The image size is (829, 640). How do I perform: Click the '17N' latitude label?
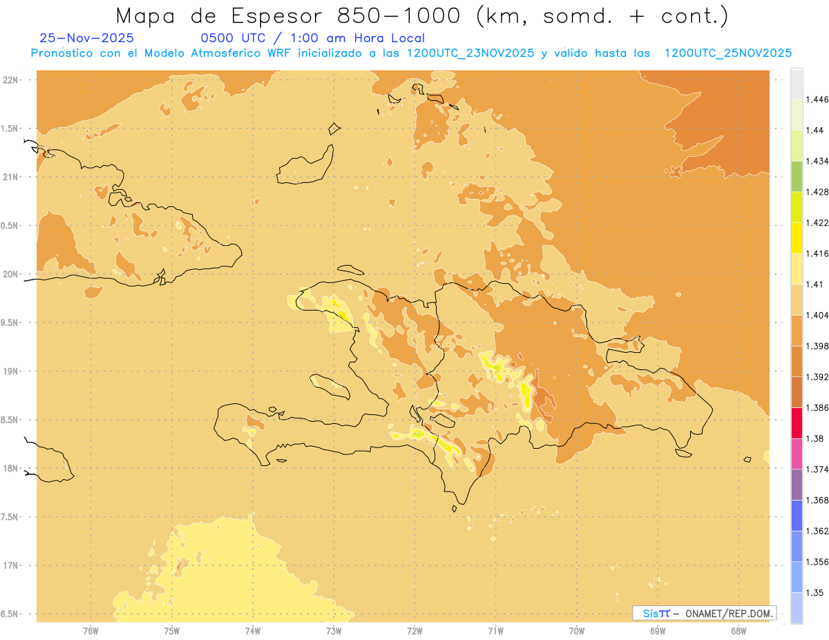(x=10, y=565)
